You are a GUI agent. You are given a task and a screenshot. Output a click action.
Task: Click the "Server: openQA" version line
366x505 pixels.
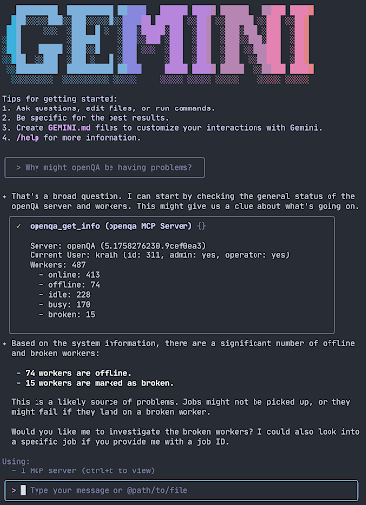[x=118, y=246]
